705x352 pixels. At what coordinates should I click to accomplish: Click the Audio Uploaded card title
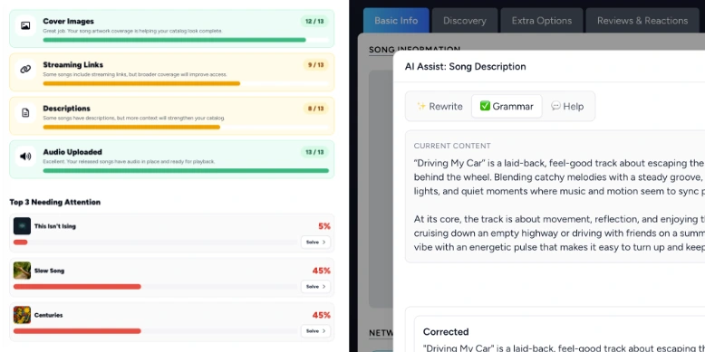(72, 152)
